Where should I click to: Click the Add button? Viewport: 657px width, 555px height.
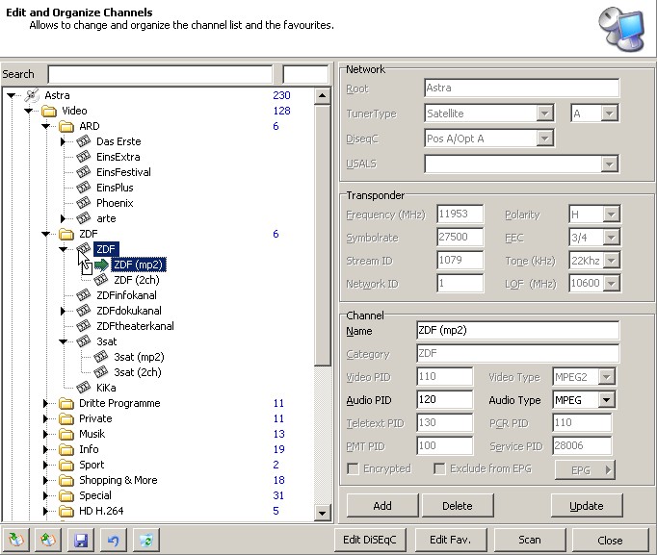[x=382, y=506]
